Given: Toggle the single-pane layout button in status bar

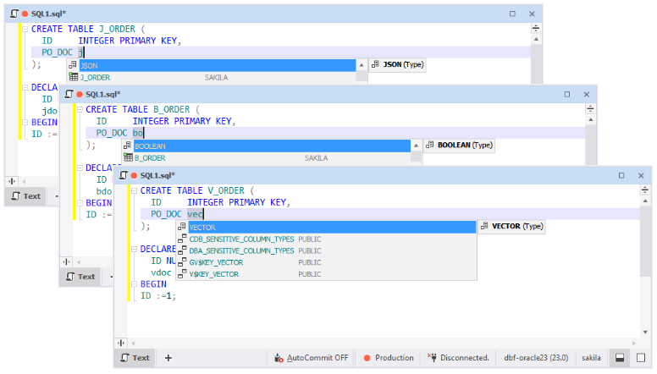Looking at the screenshot, I should click(641, 358).
